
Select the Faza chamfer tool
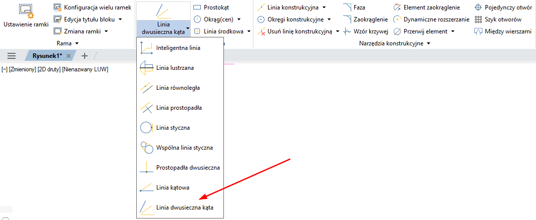355,7
